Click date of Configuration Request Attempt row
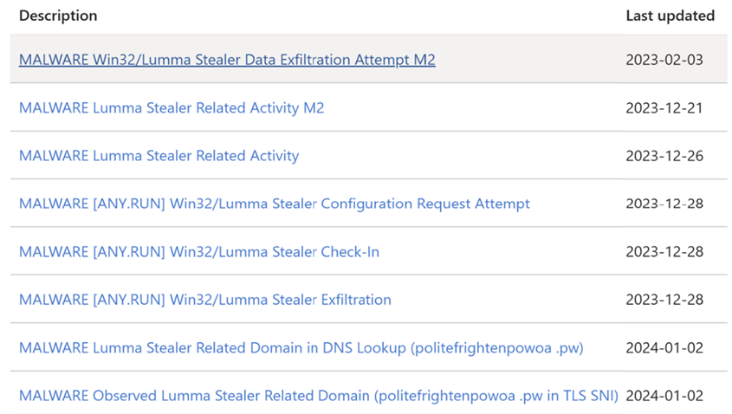Viewport: 732px width, 414px height. (664, 204)
